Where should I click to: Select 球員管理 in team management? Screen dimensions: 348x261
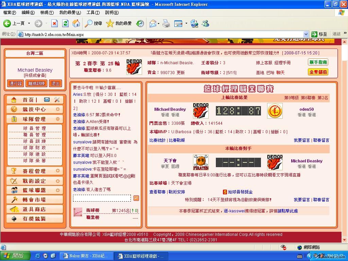click(35, 128)
